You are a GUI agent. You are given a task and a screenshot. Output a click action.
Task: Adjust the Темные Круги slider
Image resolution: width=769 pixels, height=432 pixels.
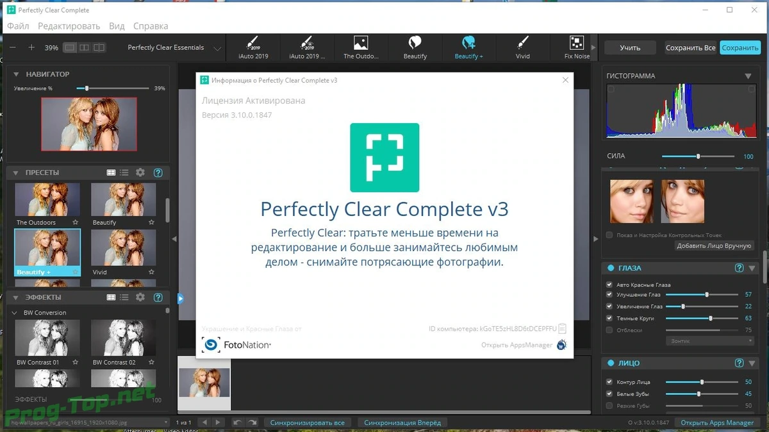coord(702,318)
